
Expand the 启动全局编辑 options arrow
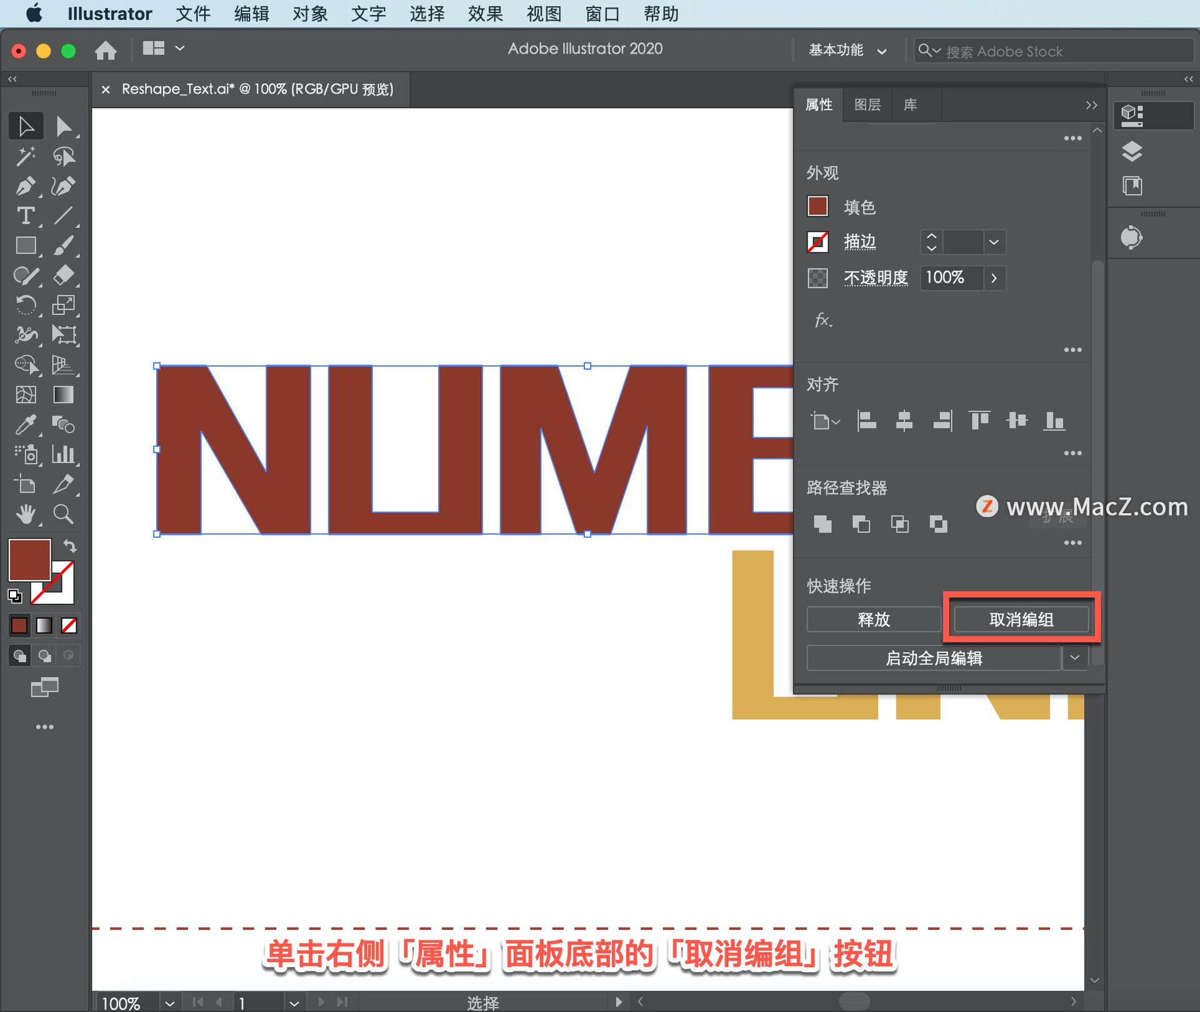pyautogui.click(x=1074, y=658)
